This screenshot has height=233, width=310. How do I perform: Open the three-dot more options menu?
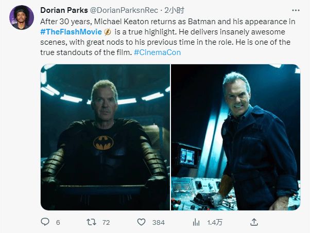tap(294, 10)
